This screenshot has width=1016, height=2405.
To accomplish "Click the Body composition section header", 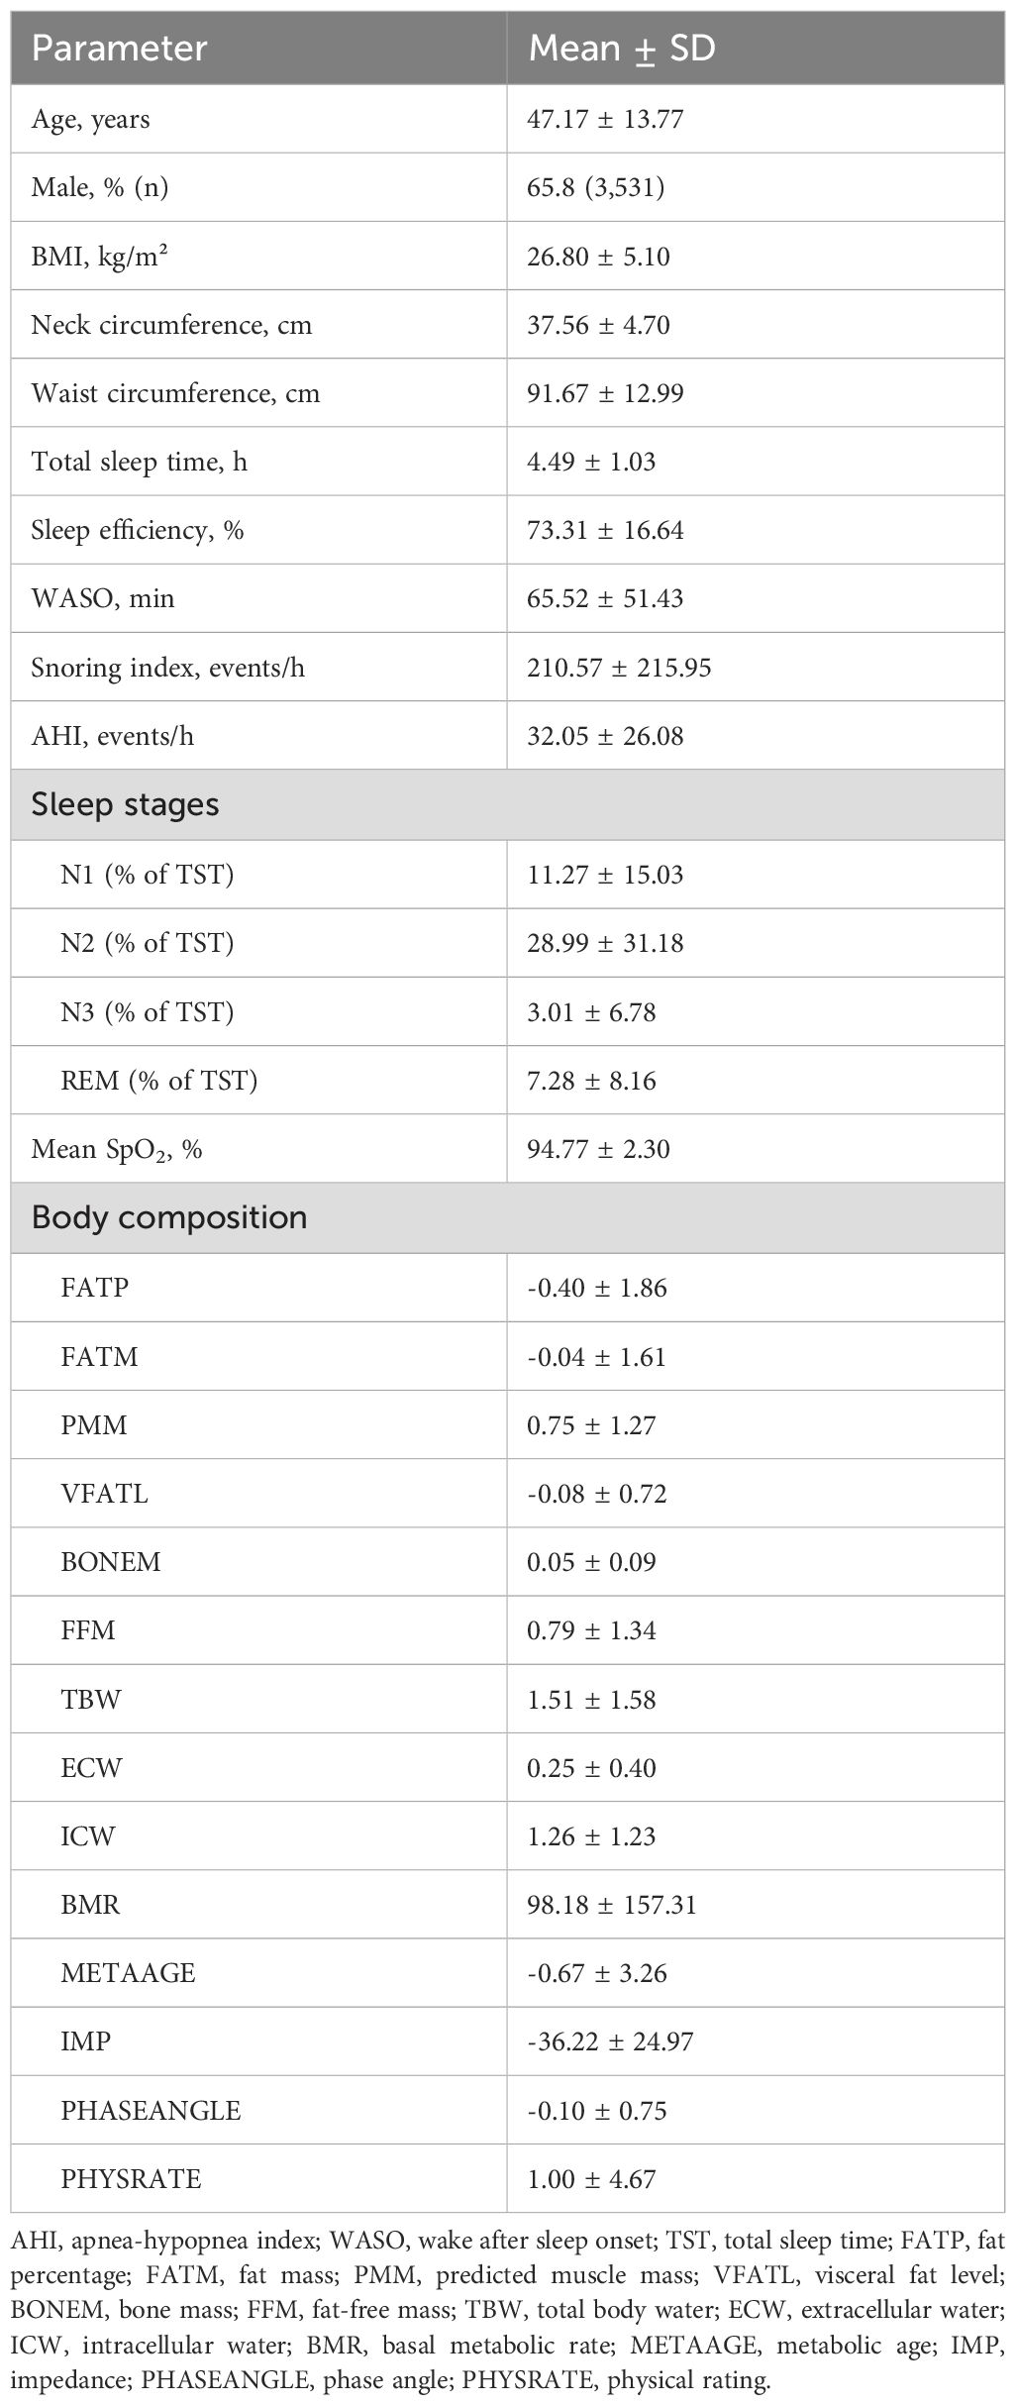I will point(169,1217).
